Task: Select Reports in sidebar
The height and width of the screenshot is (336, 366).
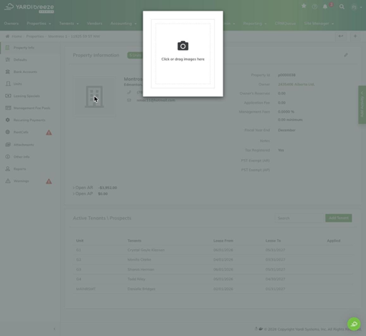Action: 30,169
